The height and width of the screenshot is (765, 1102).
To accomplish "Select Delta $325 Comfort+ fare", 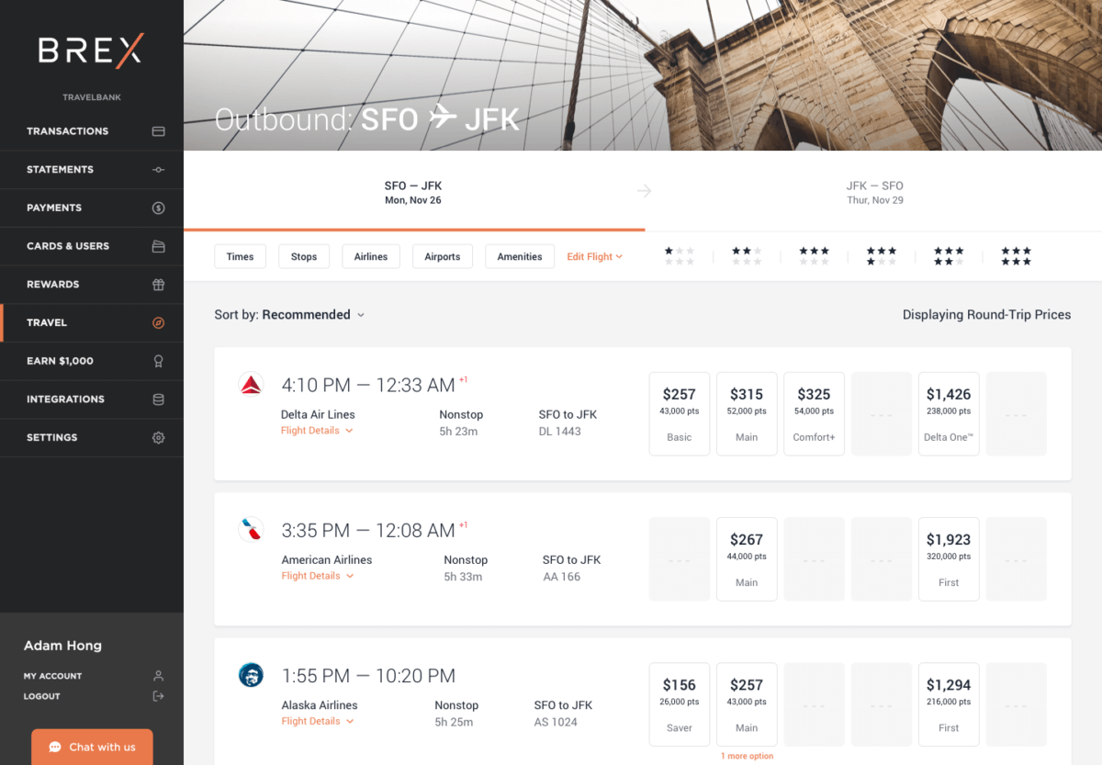I will pos(814,414).
